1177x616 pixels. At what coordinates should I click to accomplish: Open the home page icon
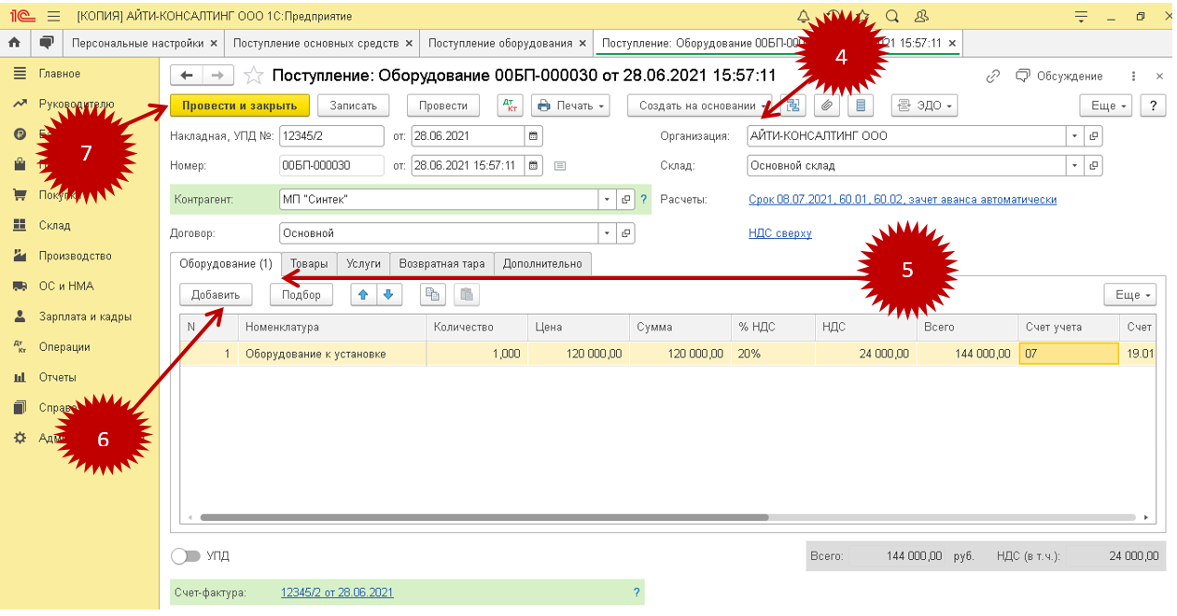tap(14, 43)
